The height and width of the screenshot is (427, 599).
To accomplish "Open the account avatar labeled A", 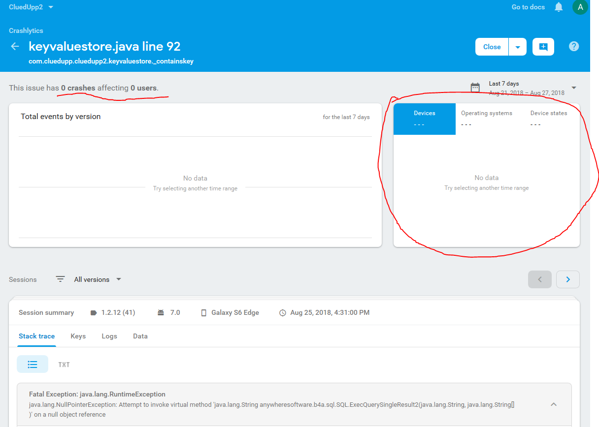I will click(x=580, y=7).
